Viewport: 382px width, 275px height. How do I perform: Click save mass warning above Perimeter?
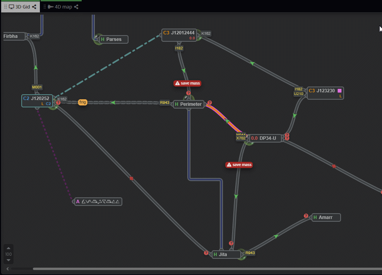187,83
